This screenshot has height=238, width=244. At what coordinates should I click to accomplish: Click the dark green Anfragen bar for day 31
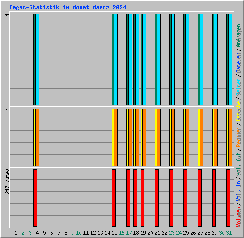(227, 59)
